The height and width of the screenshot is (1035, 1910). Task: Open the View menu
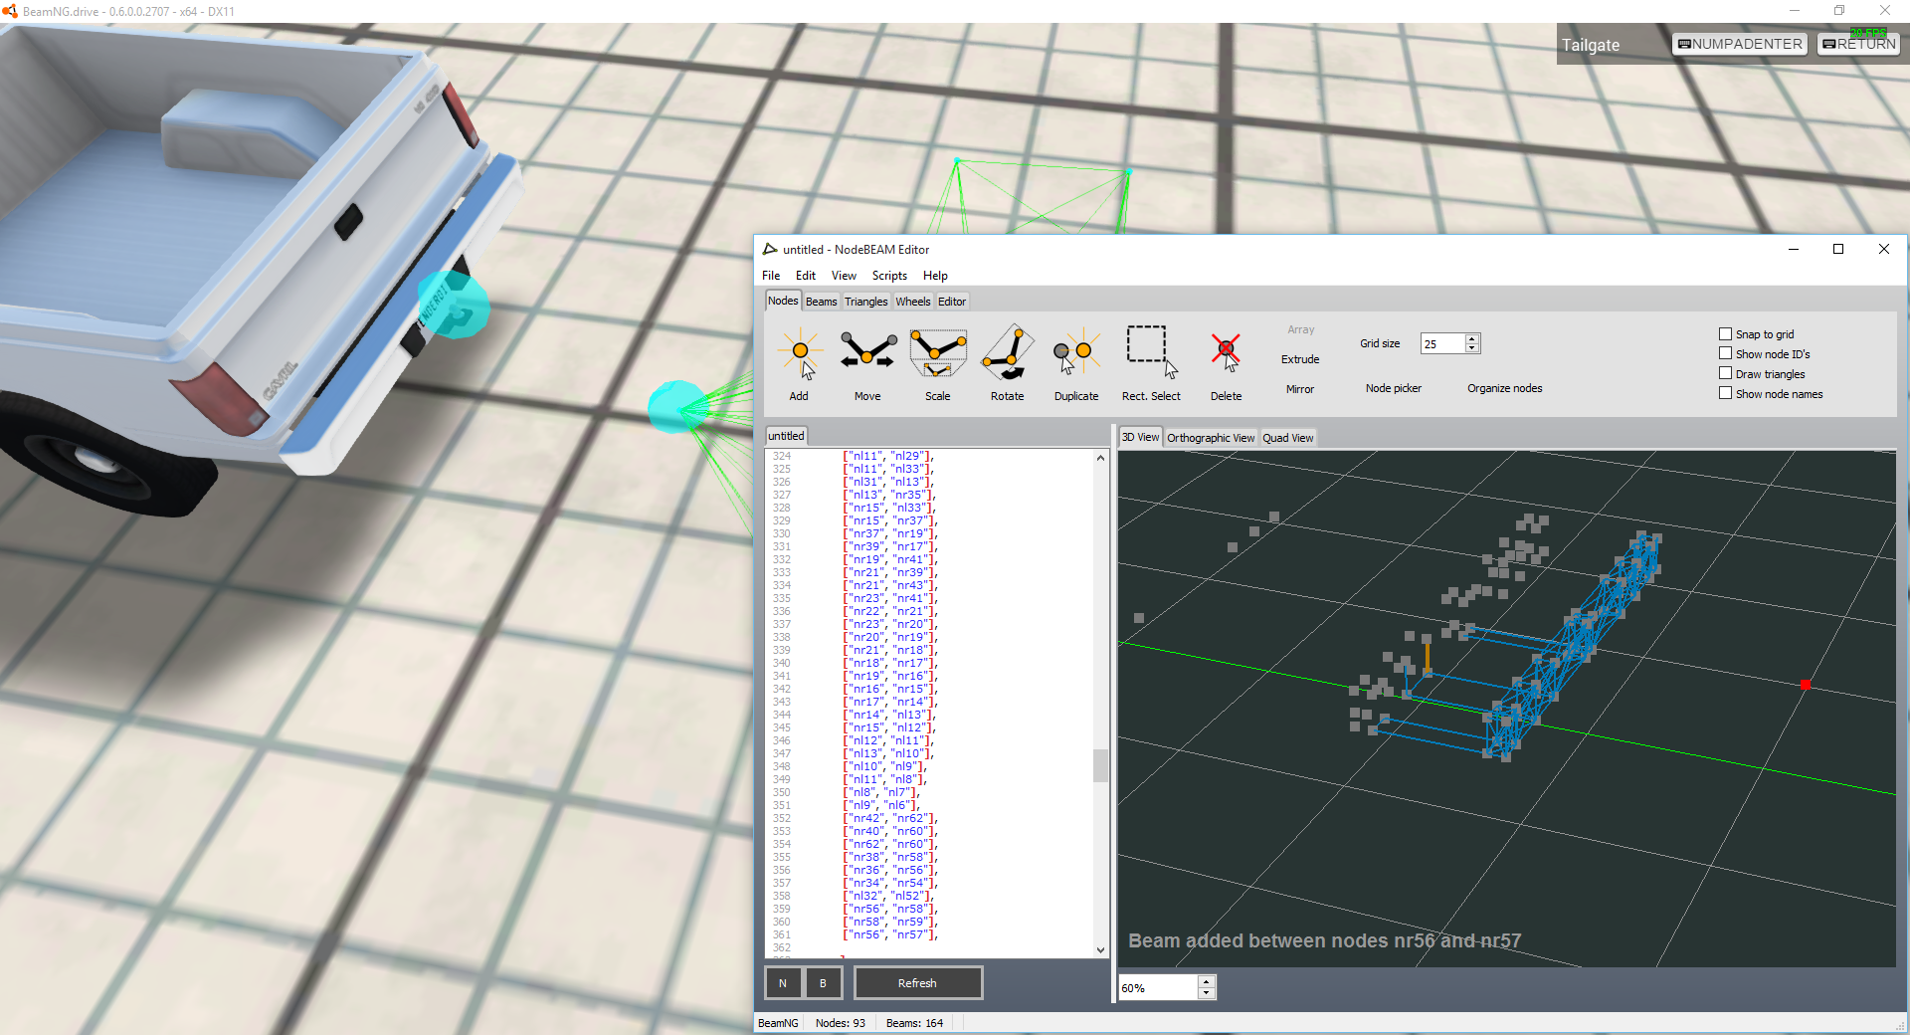844,276
